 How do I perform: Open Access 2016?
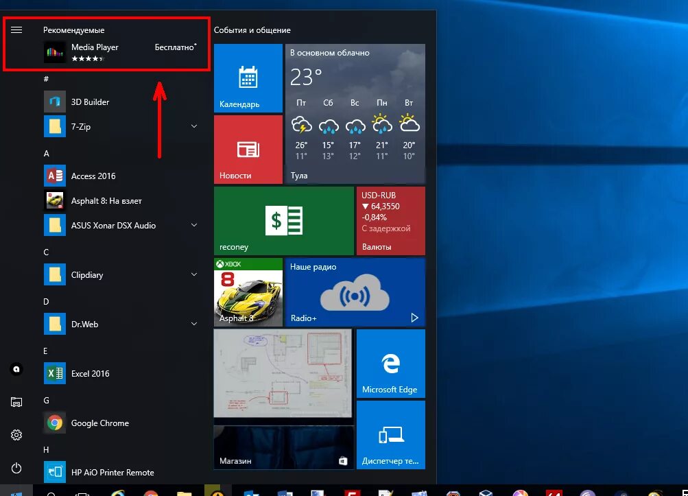click(x=121, y=176)
